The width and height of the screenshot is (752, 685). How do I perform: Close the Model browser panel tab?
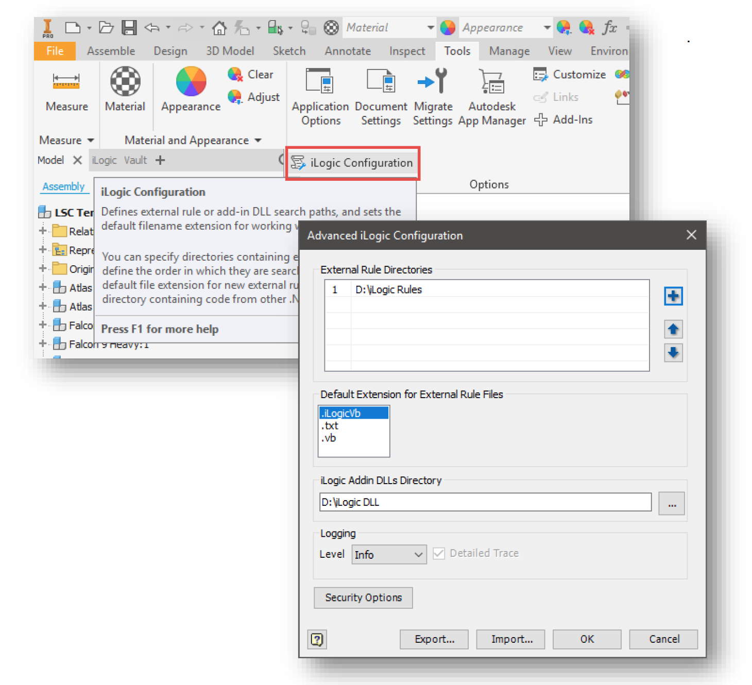77,160
